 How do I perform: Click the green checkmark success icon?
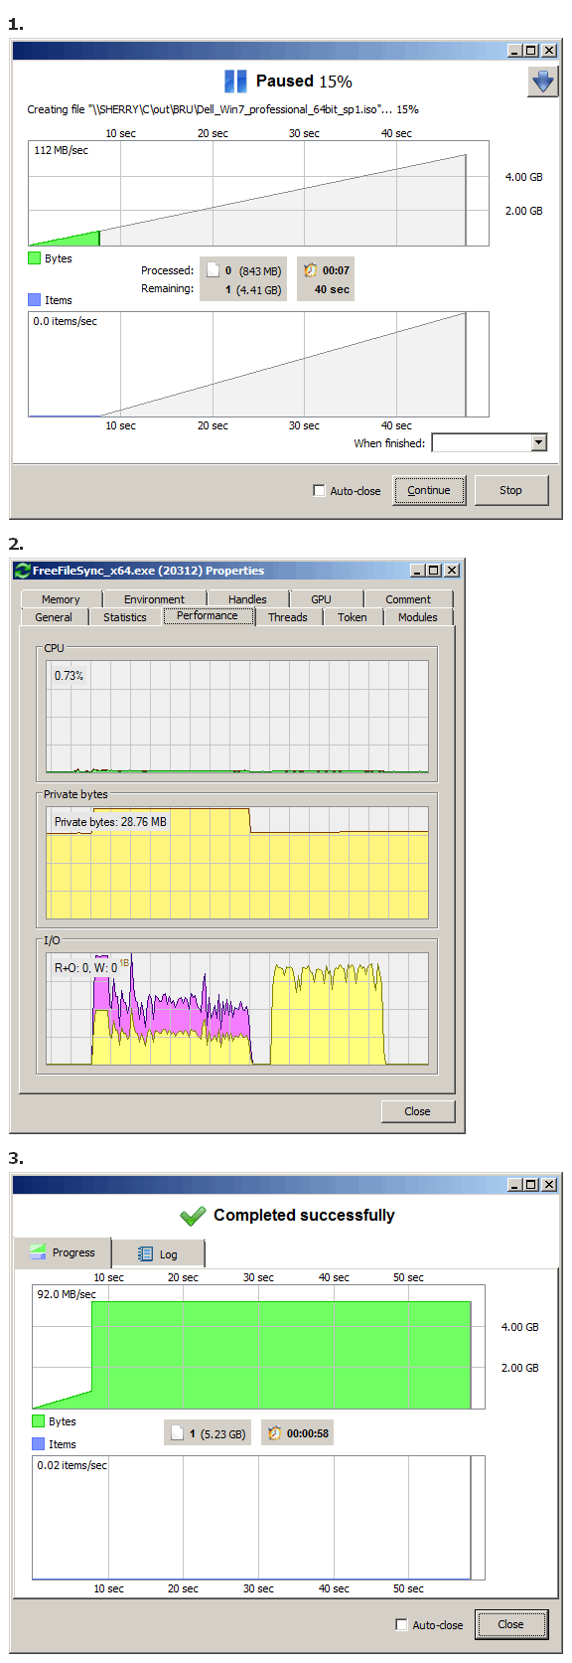193,1216
